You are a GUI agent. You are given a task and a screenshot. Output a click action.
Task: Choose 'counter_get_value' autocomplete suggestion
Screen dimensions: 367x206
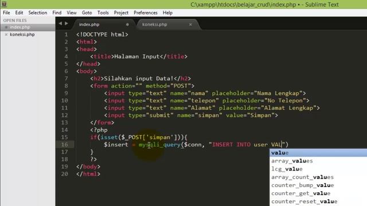(318, 193)
